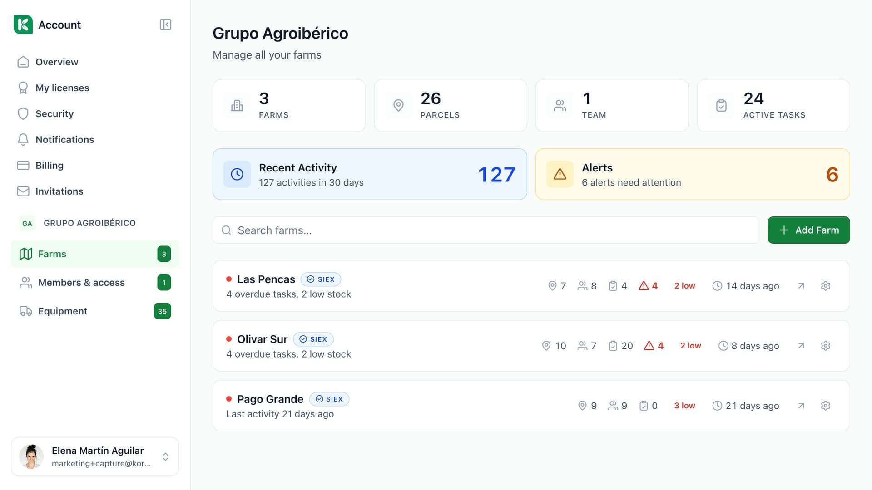Click '14 days ago' in Las Pencas row

click(x=752, y=286)
